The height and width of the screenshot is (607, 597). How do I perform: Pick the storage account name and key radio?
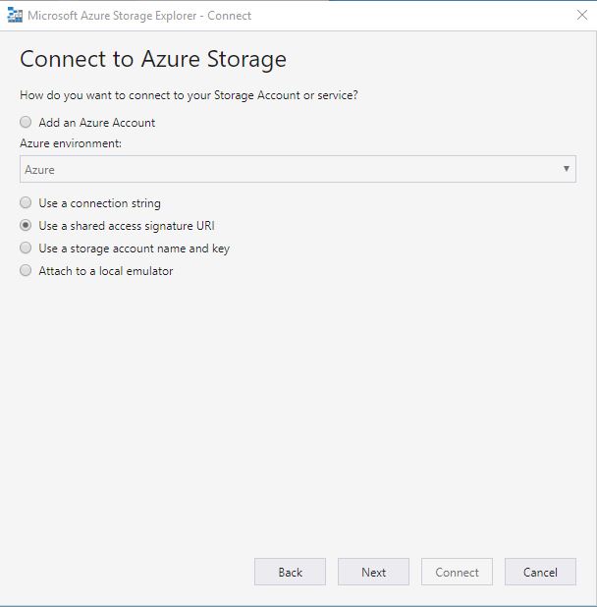coord(26,248)
